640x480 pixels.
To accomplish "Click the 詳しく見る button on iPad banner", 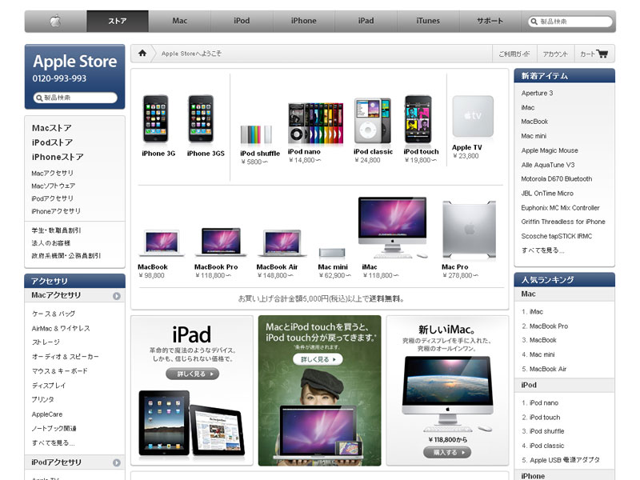I will click(192, 374).
